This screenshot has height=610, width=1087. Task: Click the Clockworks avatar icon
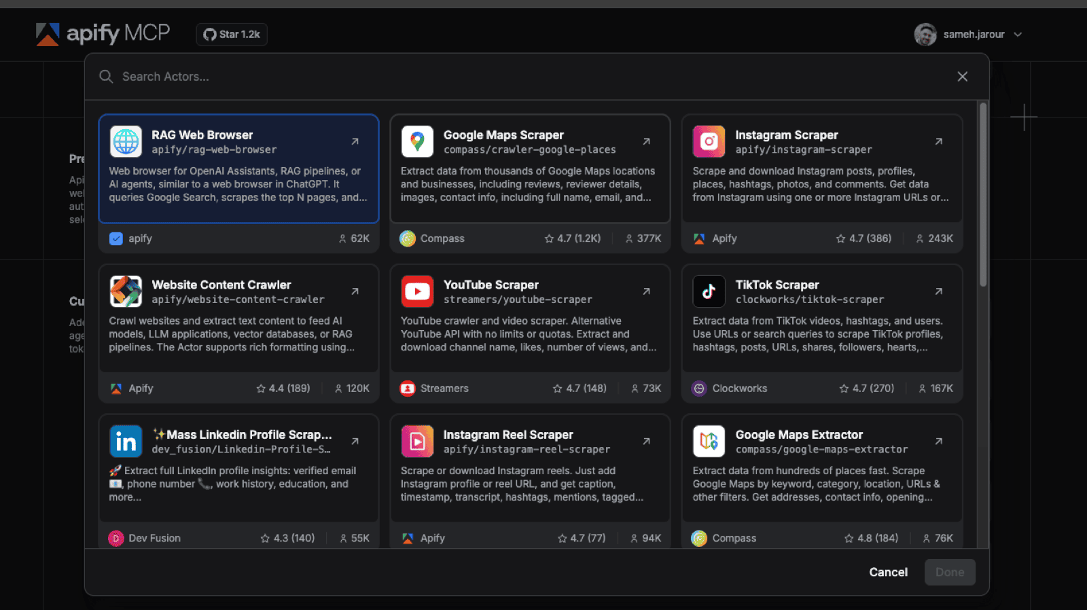699,389
